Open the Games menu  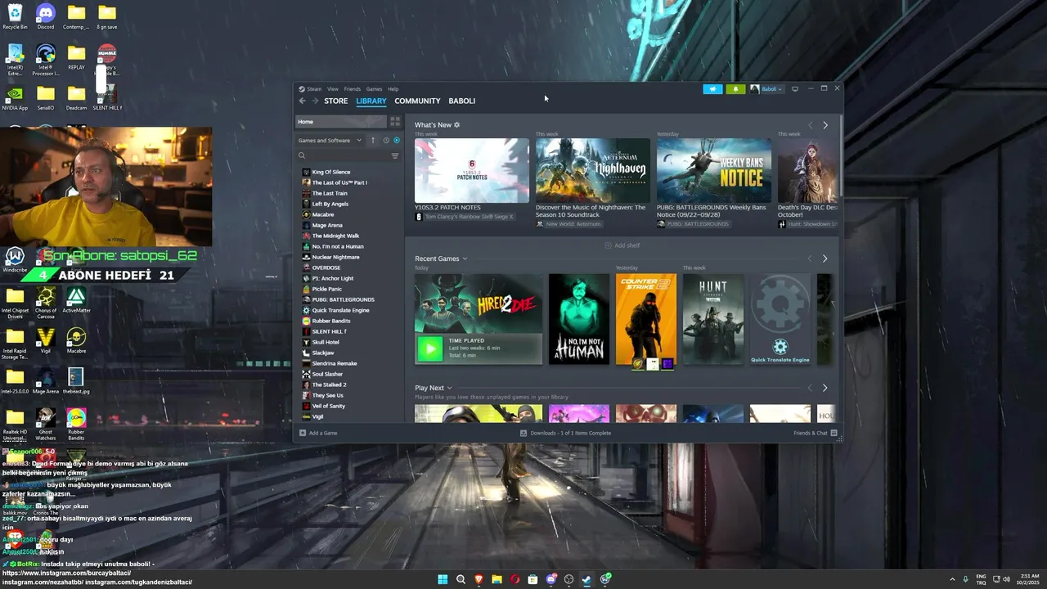374,89
